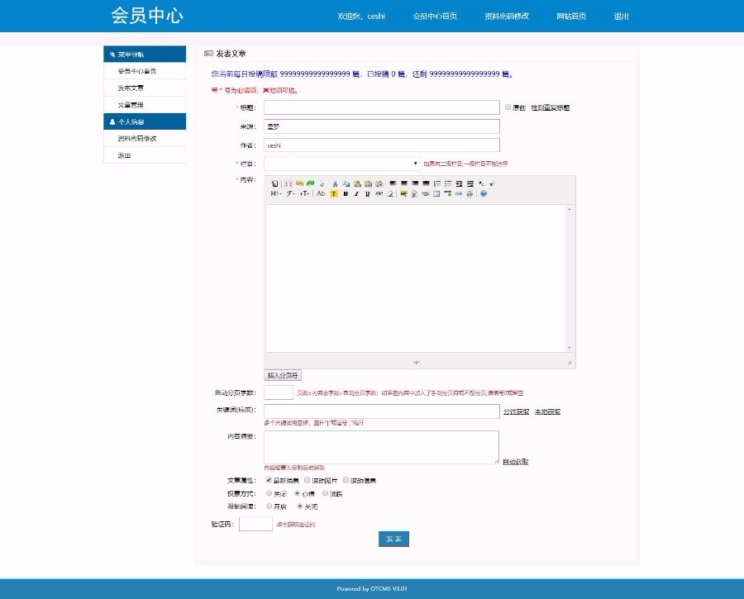Open the H1 heading style dropdown in the editor
The image size is (744, 599).
click(278, 193)
